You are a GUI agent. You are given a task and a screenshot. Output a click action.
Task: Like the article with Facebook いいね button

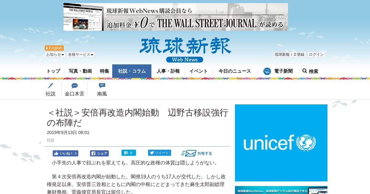[x=65, y=153]
